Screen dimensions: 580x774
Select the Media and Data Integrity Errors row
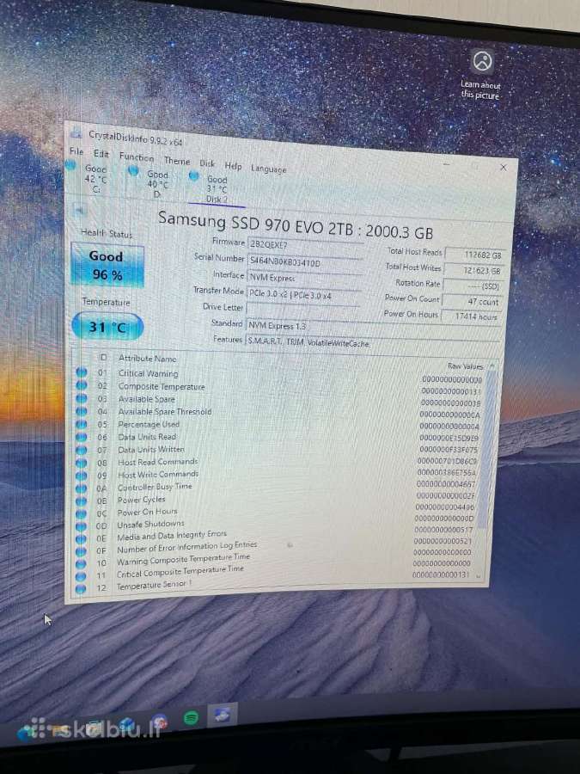coord(272,537)
